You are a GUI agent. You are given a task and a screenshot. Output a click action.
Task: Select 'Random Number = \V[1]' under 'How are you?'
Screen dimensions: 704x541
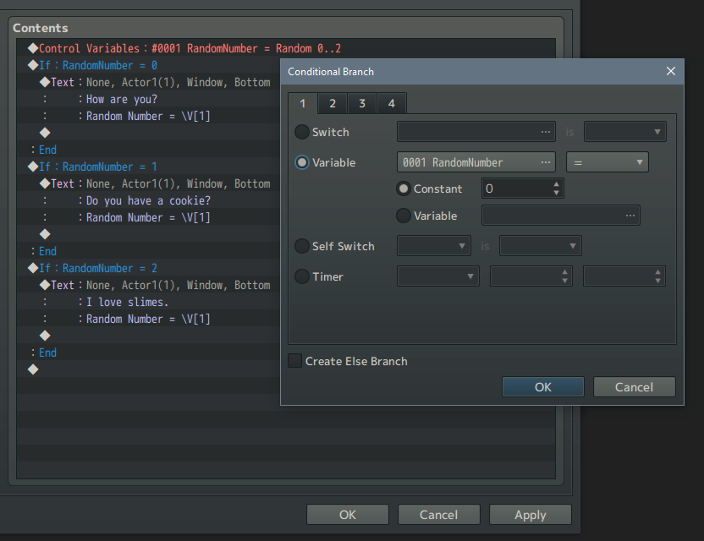(x=148, y=116)
